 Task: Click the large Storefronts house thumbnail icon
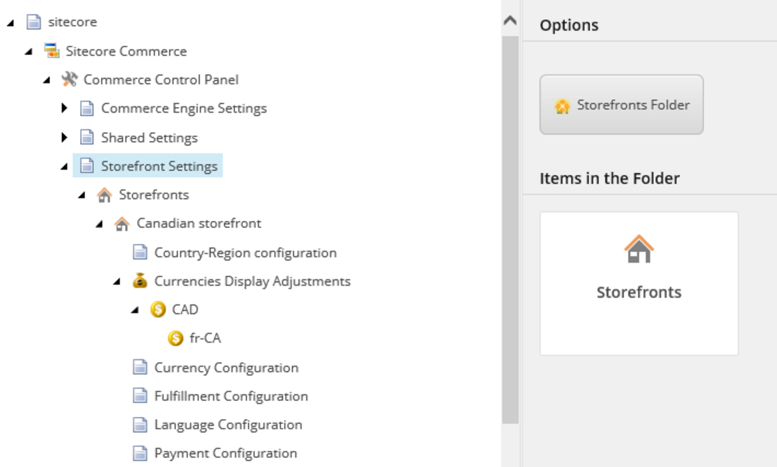click(x=639, y=249)
